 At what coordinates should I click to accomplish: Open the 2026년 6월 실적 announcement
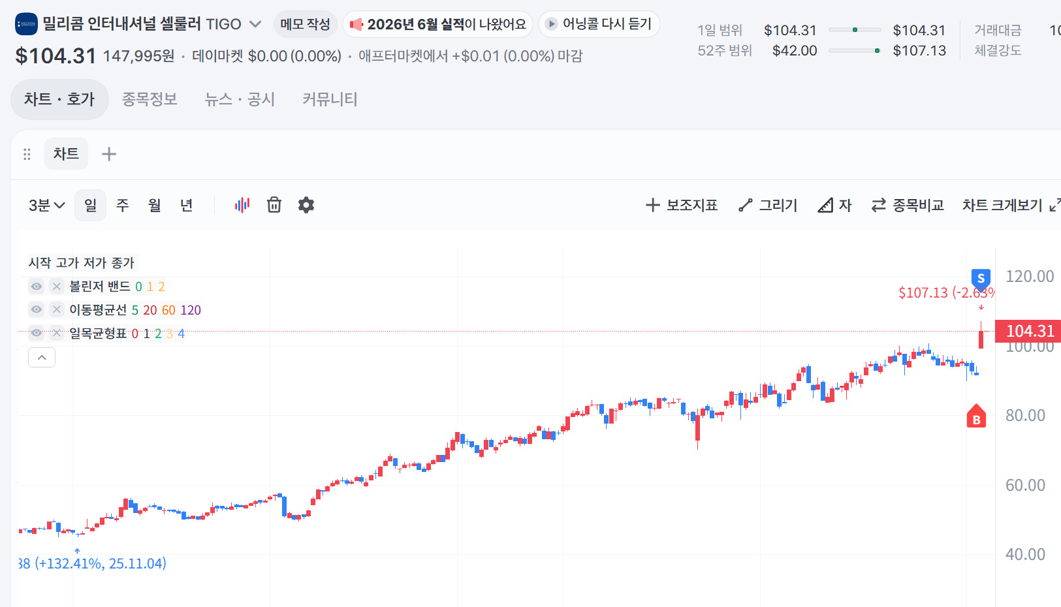coord(437,24)
